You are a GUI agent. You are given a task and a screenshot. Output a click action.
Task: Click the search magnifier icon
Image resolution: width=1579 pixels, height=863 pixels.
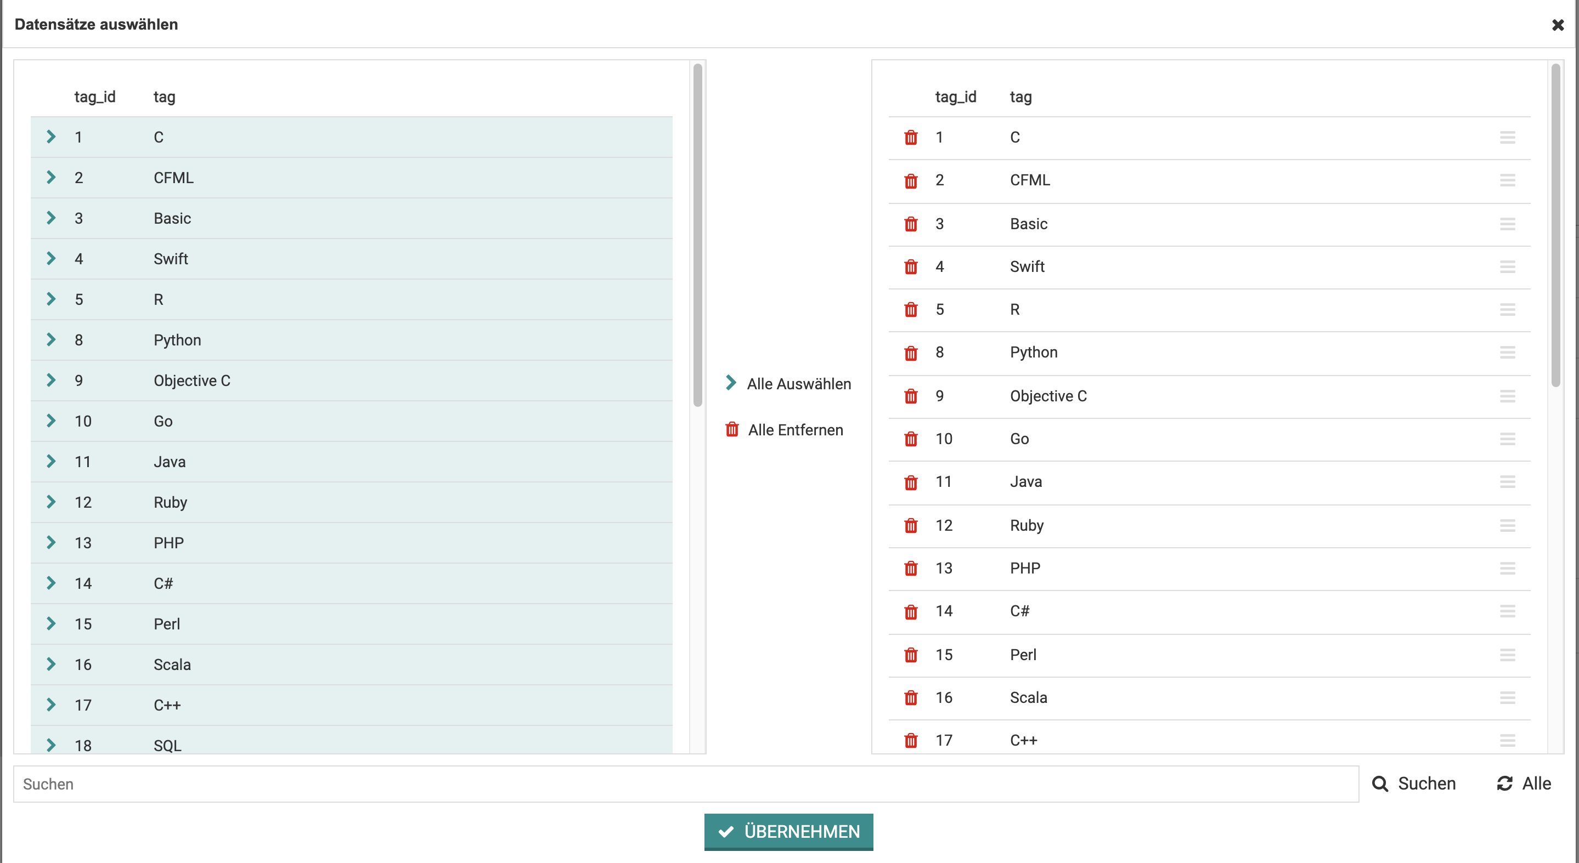[1380, 784]
